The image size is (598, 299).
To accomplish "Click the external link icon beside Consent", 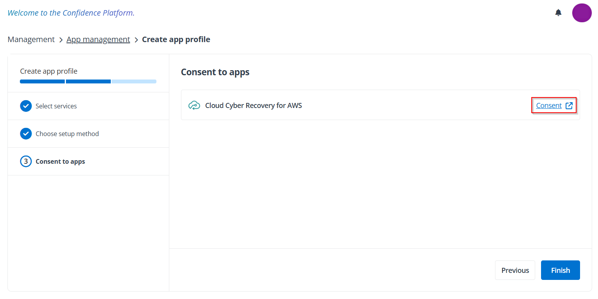I will [569, 105].
